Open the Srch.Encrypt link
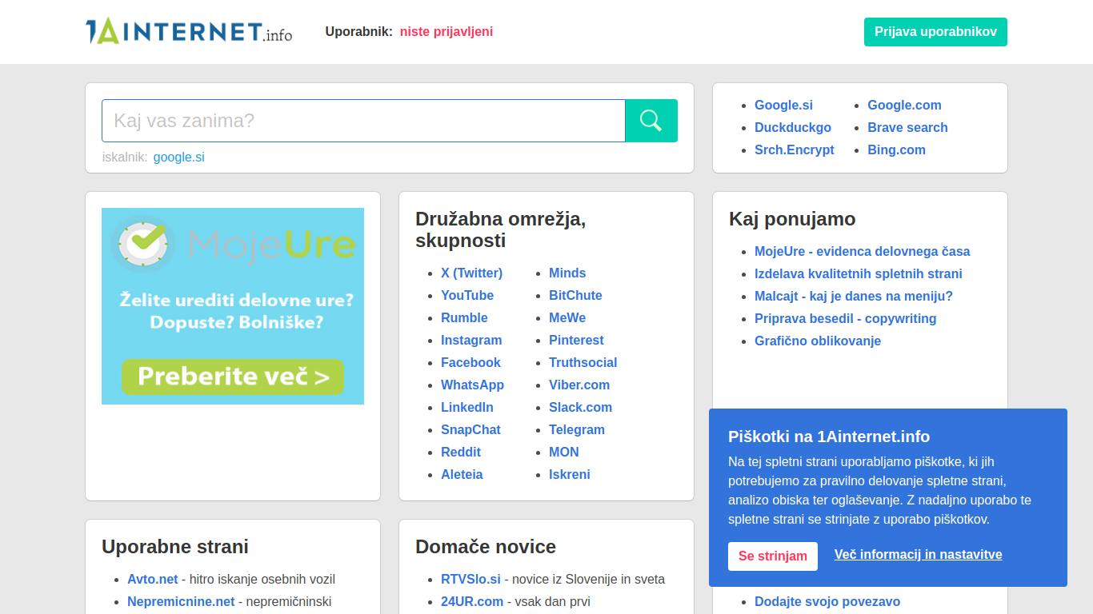The width and height of the screenshot is (1093, 614). [795, 150]
